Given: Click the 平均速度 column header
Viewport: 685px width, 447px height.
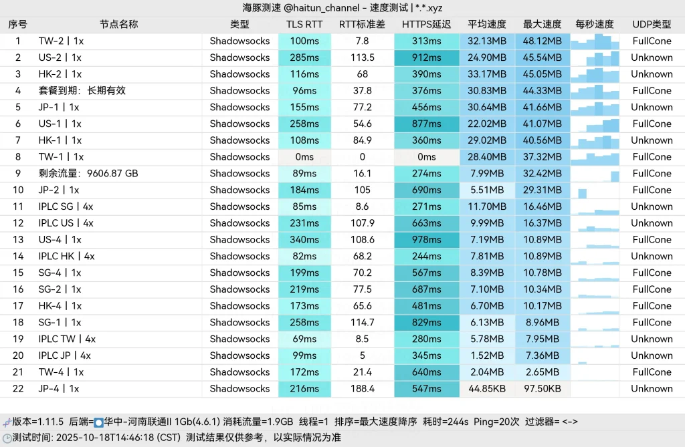Looking at the screenshot, I should (x=487, y=25).
